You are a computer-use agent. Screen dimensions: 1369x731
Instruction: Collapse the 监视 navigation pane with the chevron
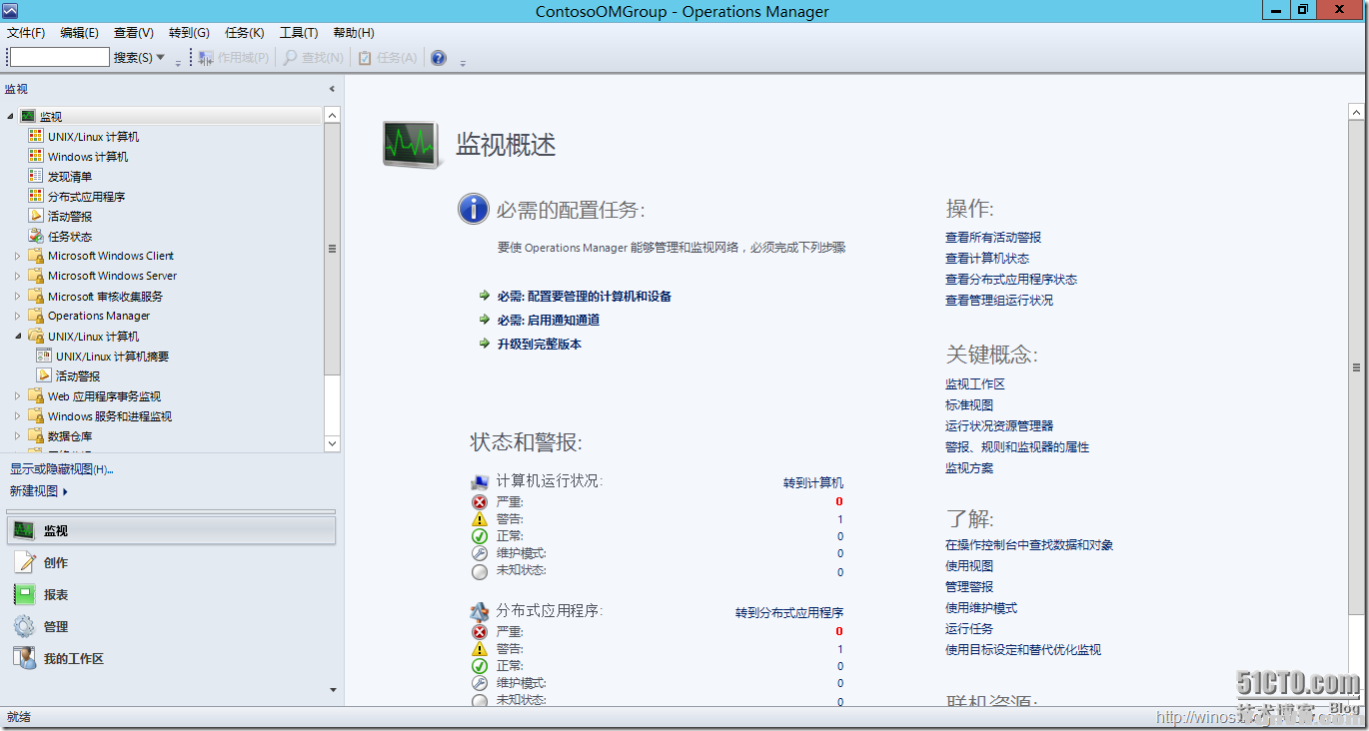click(x=332, y=89)
